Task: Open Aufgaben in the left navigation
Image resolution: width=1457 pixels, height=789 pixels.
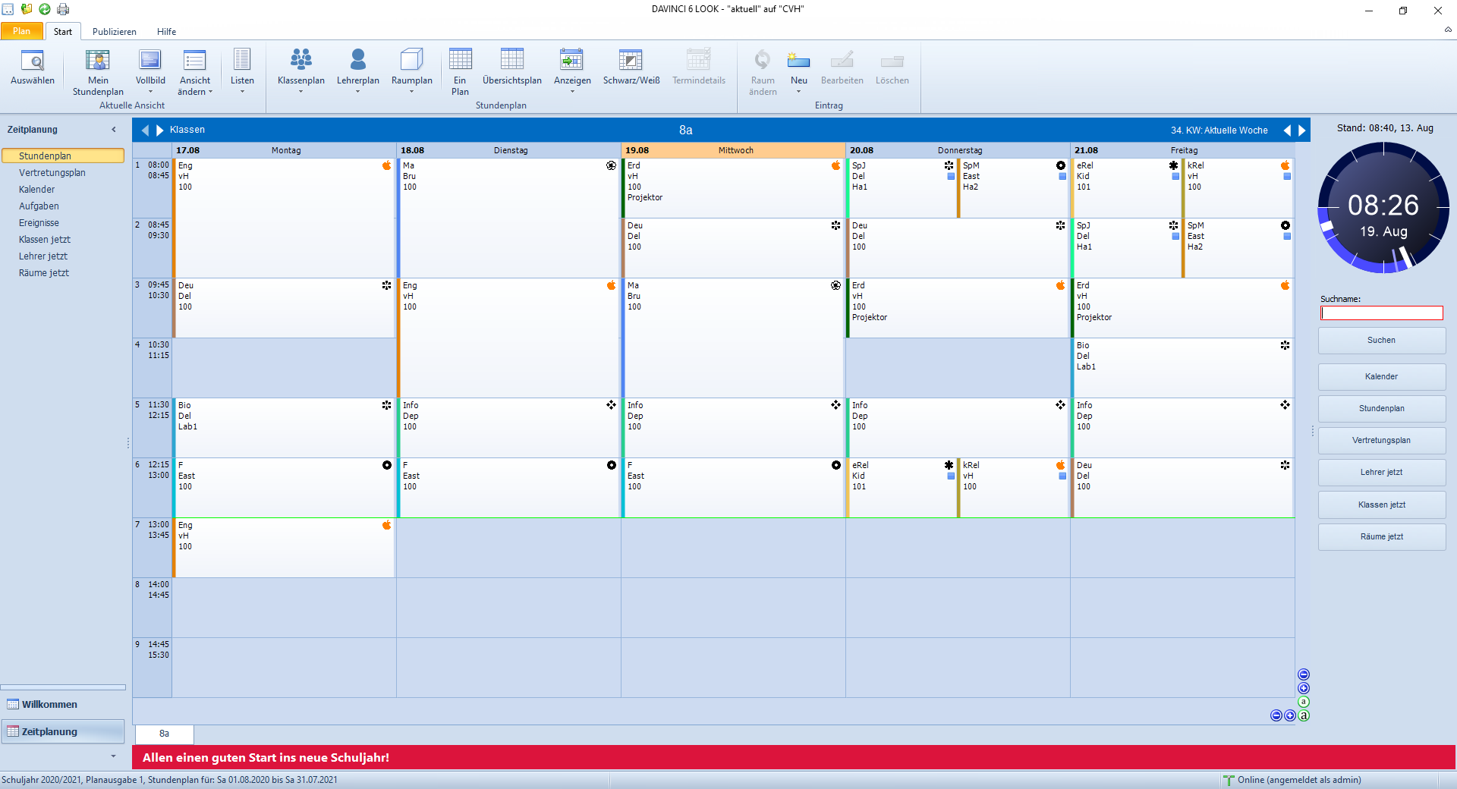Action: (39, 206)
